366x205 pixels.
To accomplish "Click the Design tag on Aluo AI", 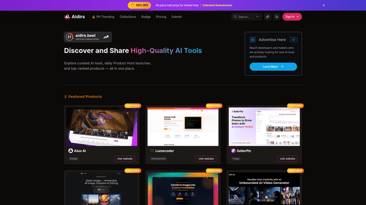I will (x=74, y=159).
